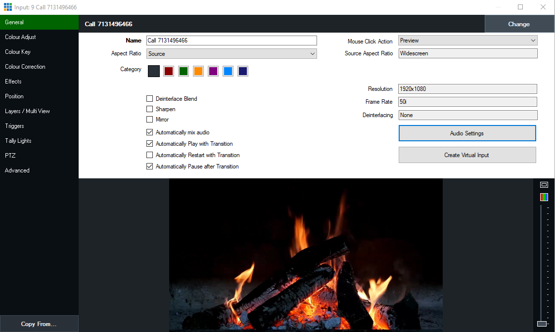The width and height of the screenshot is (555, 332).
Task: Enable the Deinterlace Blend checkbox
Action: 150,99
